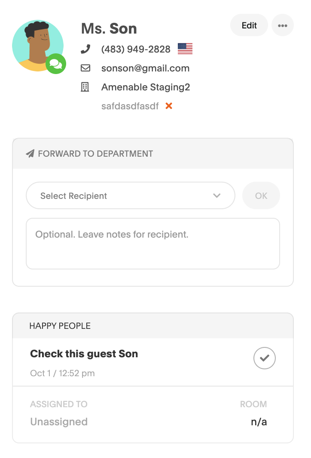Click the envelope email icon
The width and height of the screenshot is (311, 458).
click(x=85, y=68)
